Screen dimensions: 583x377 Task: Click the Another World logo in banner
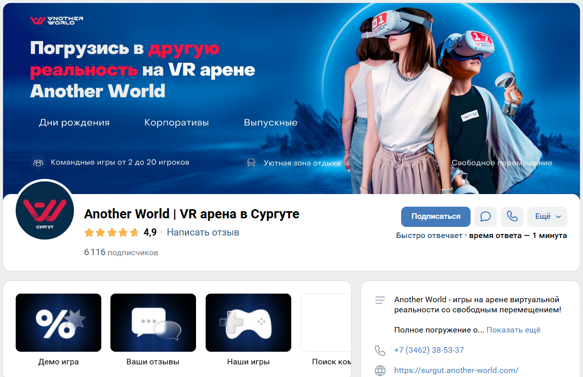pyautogui.click(x=57, y=20)
